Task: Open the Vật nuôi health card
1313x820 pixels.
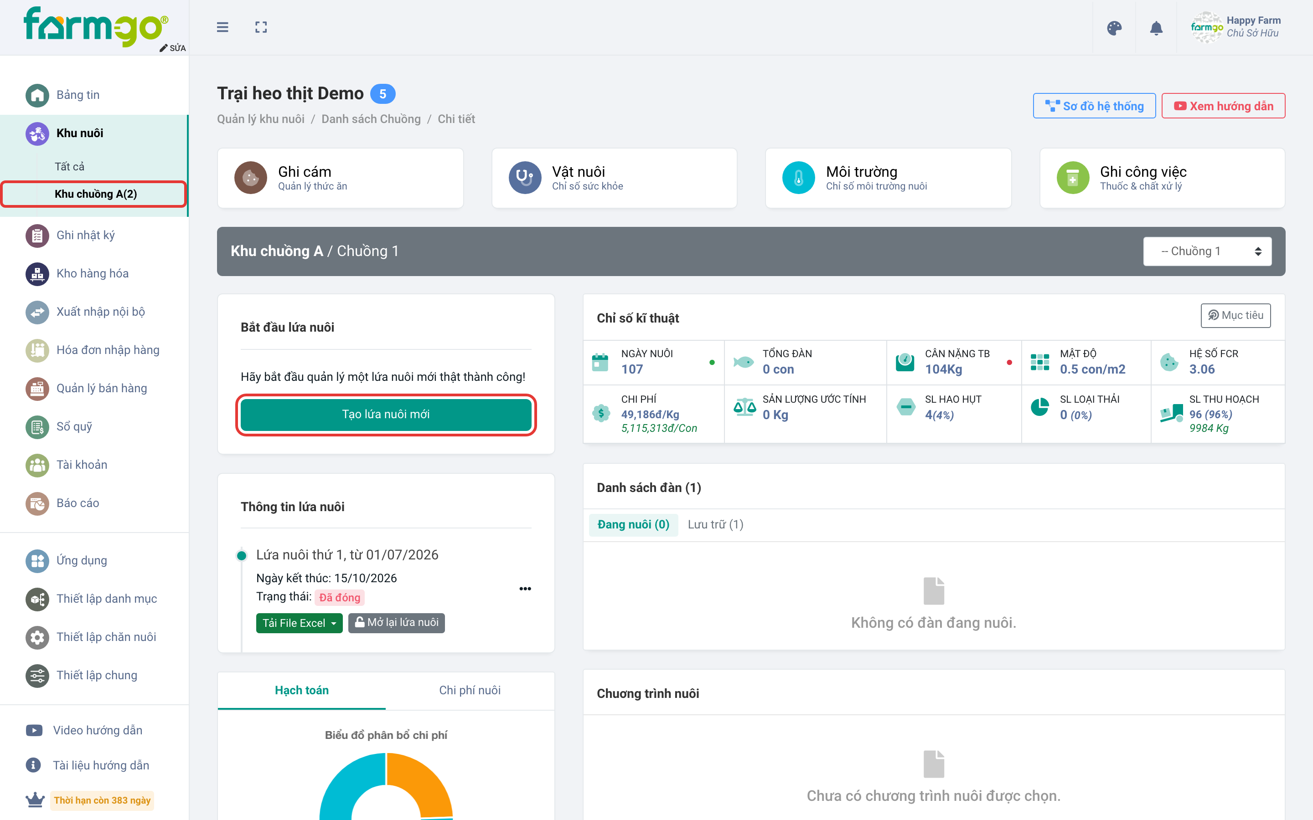Action: click(614, 178)
